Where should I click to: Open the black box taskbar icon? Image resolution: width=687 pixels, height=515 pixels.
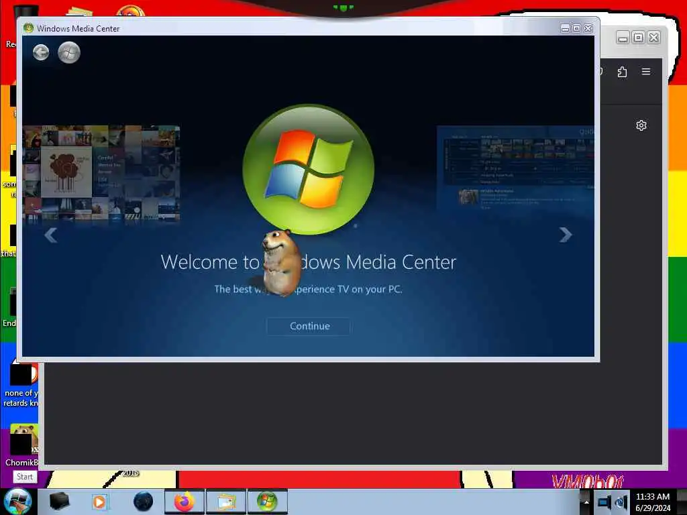point(60,502)
